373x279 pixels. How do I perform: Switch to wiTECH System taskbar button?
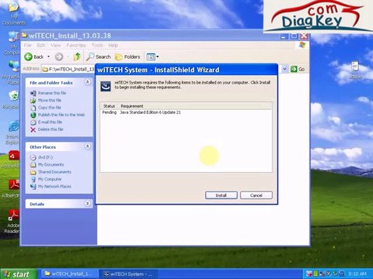(x=128, y=274)
